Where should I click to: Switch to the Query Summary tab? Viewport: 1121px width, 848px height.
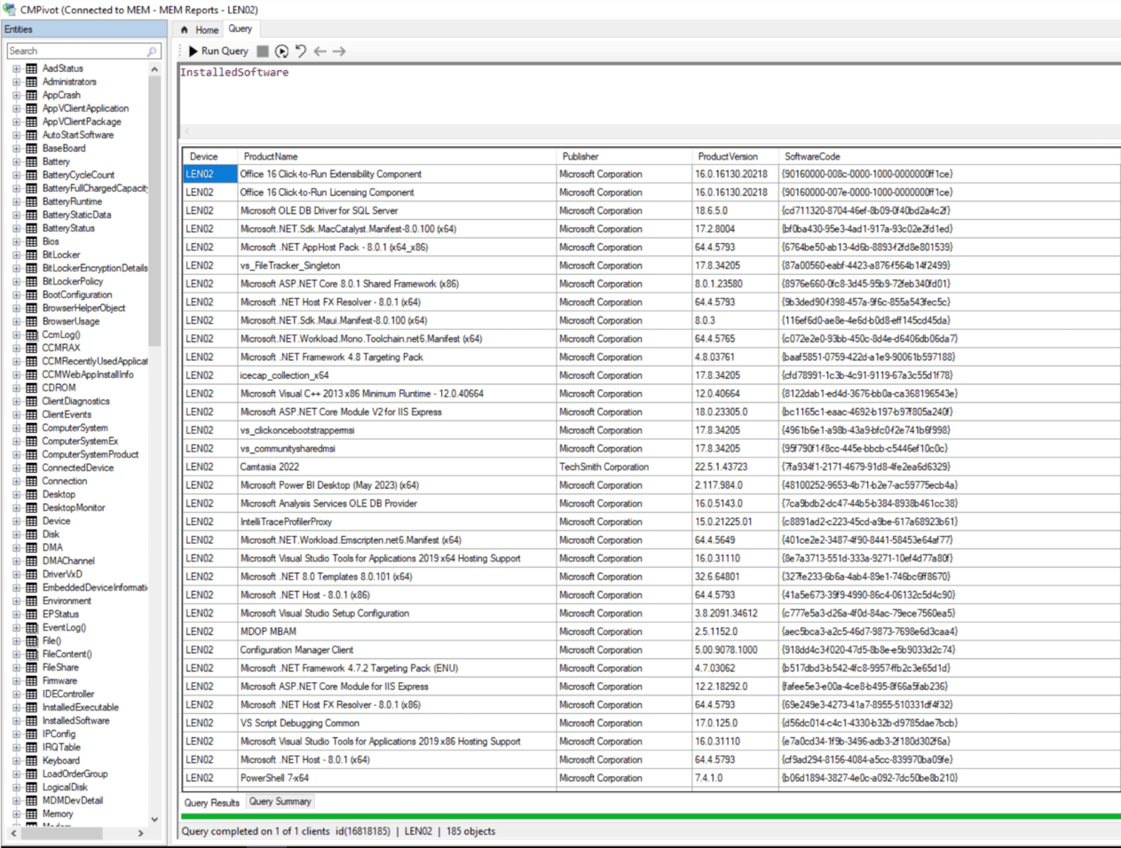280,802
